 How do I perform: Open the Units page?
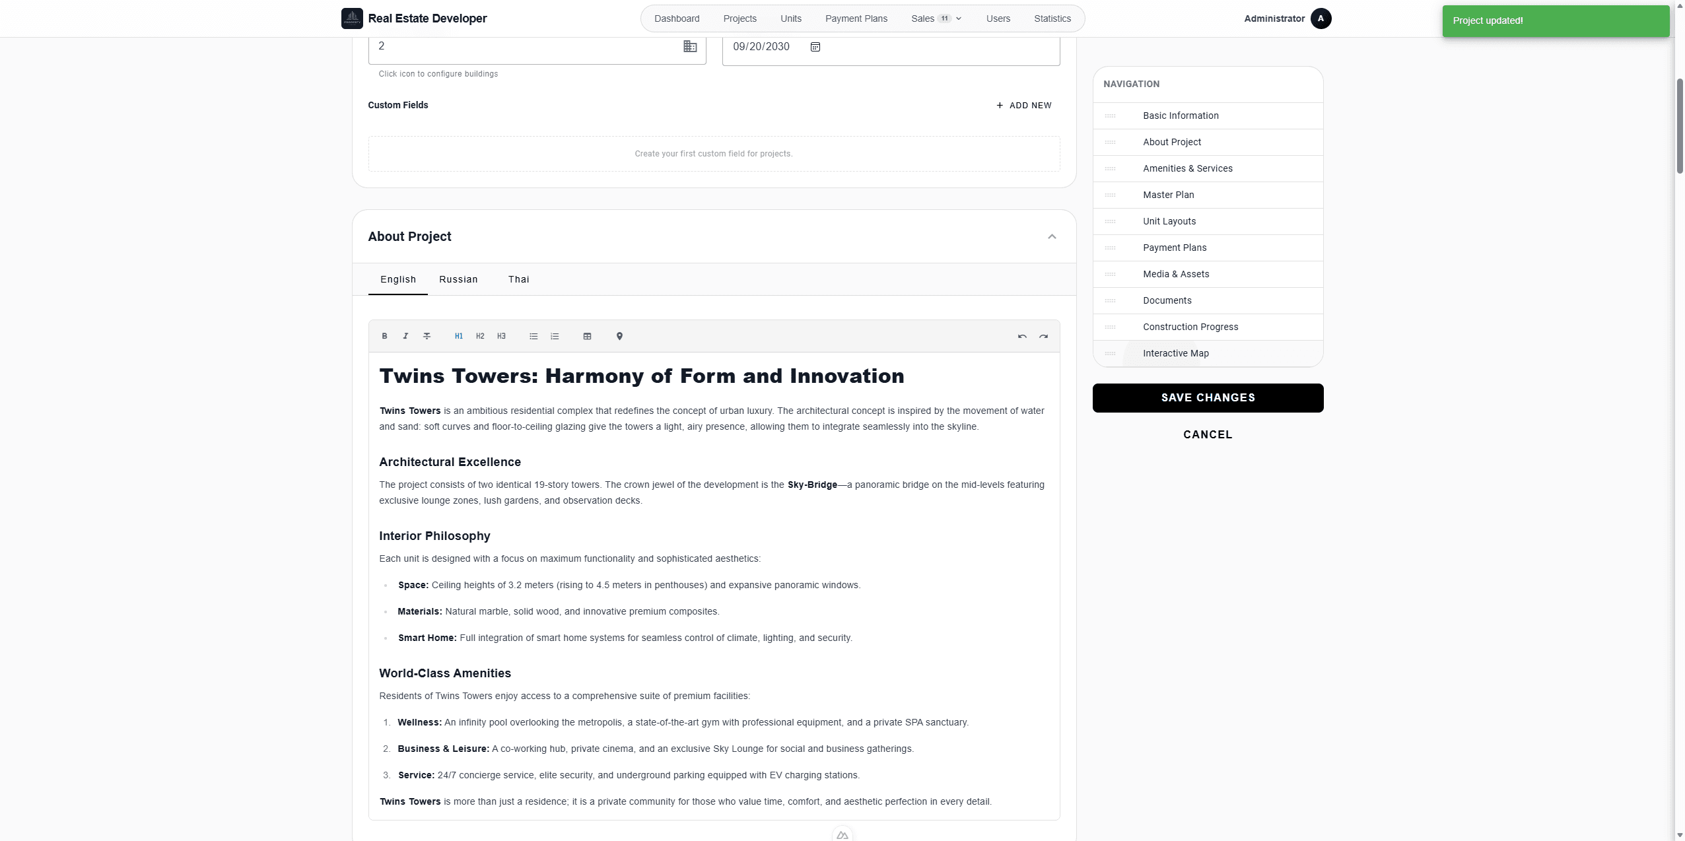[791, 18]
